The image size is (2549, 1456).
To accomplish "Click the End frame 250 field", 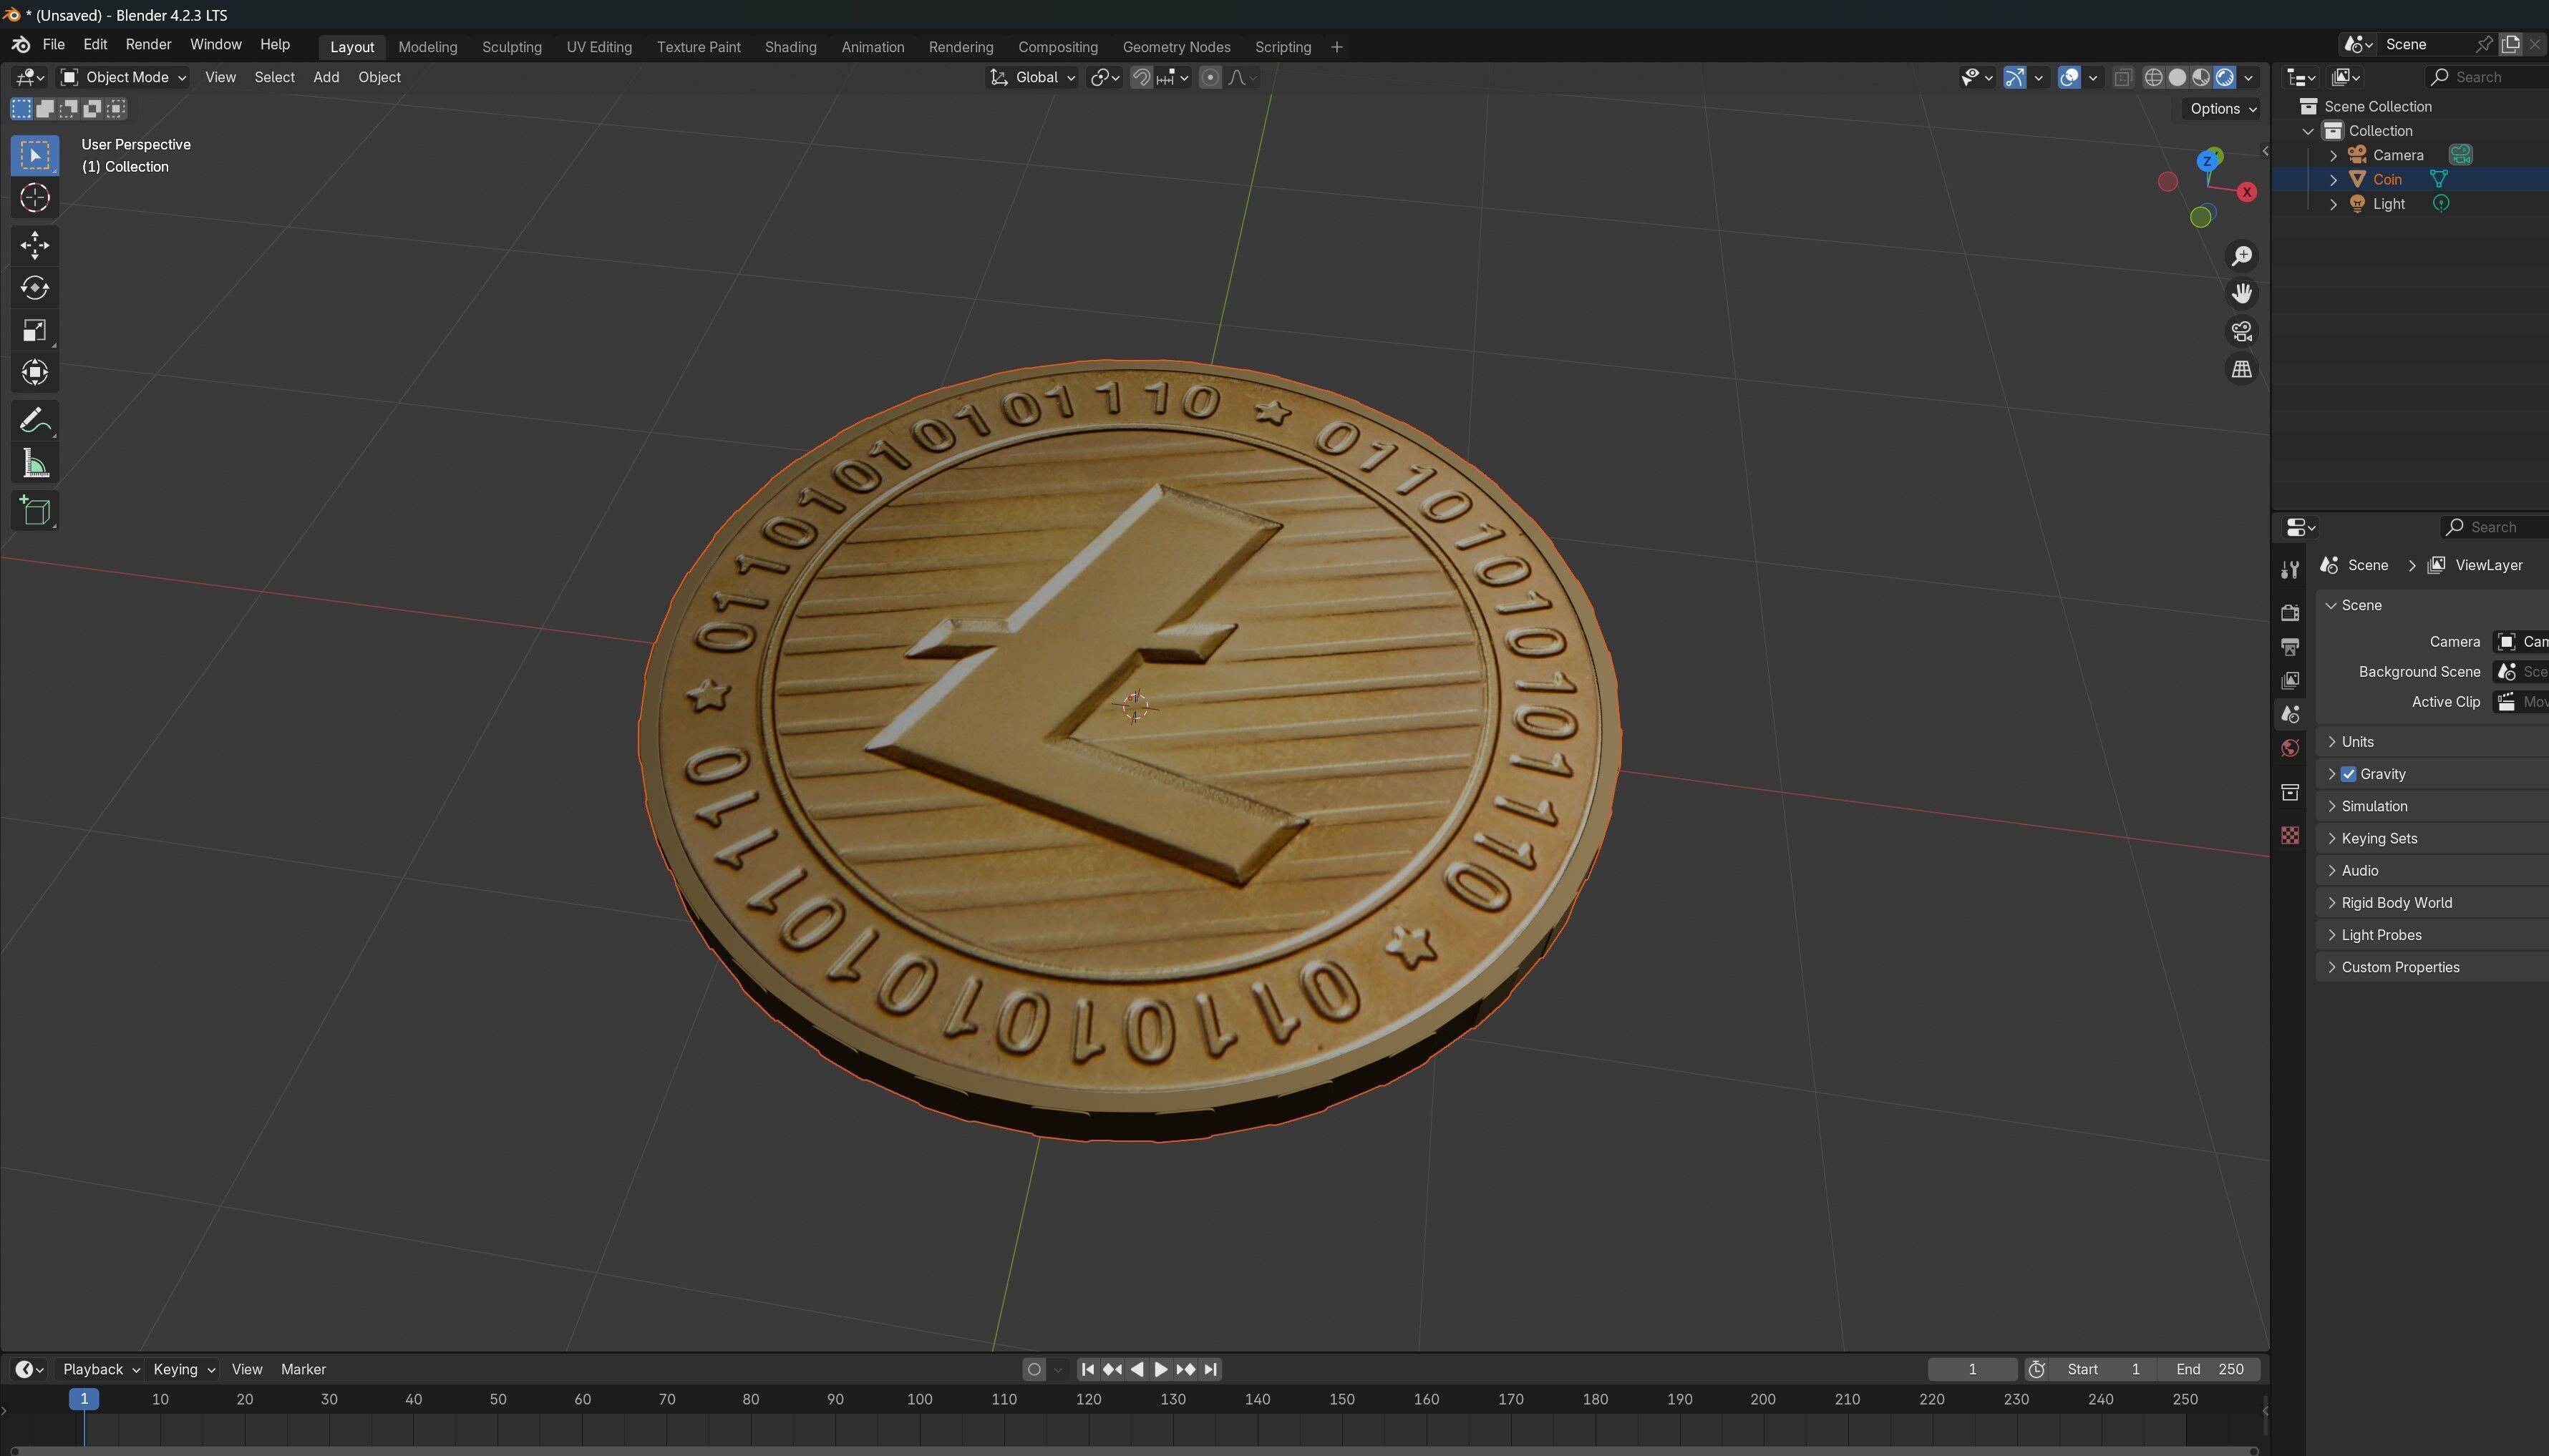I will coord(2210,1369).
